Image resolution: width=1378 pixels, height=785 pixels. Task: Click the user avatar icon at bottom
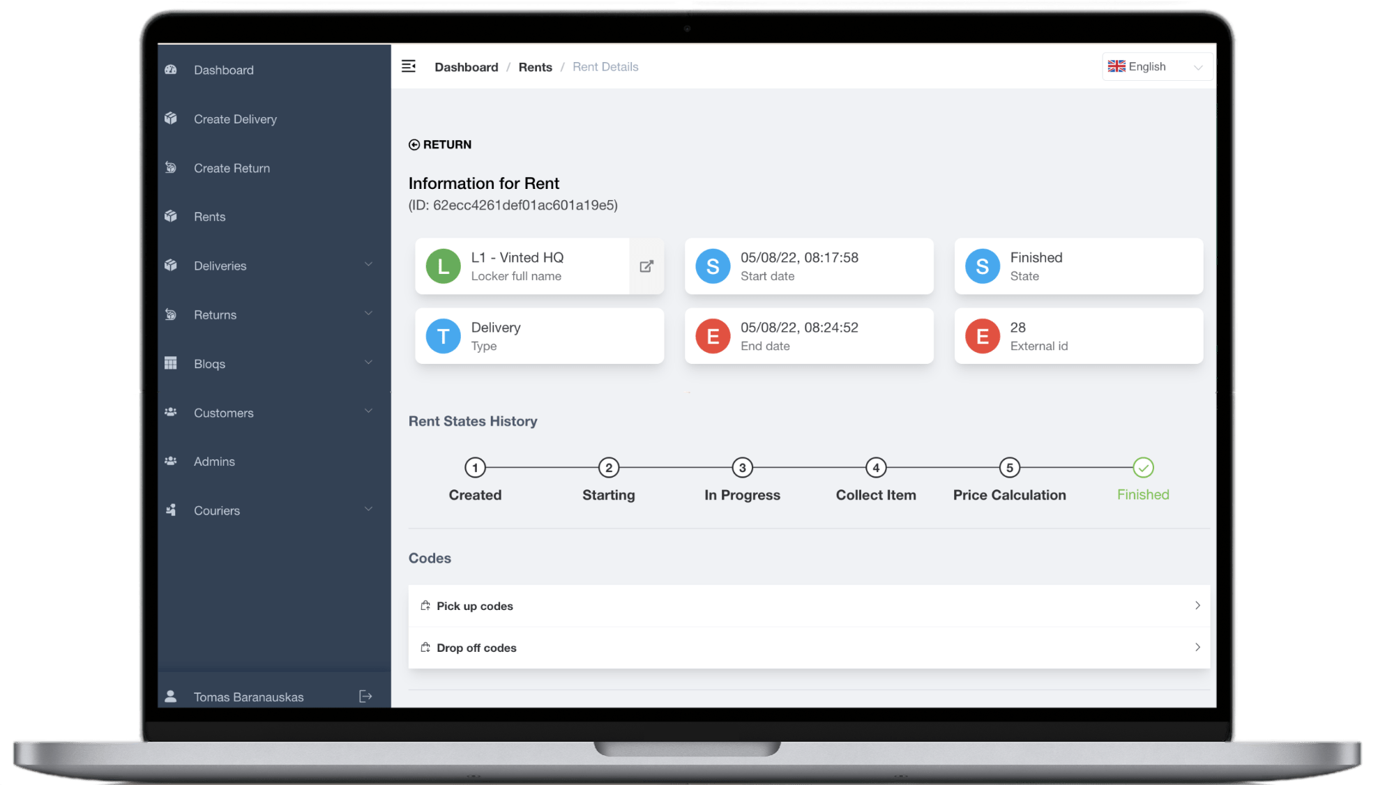170,696
